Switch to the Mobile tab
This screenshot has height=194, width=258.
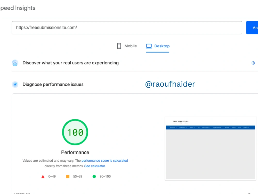(x=127, y=46)
